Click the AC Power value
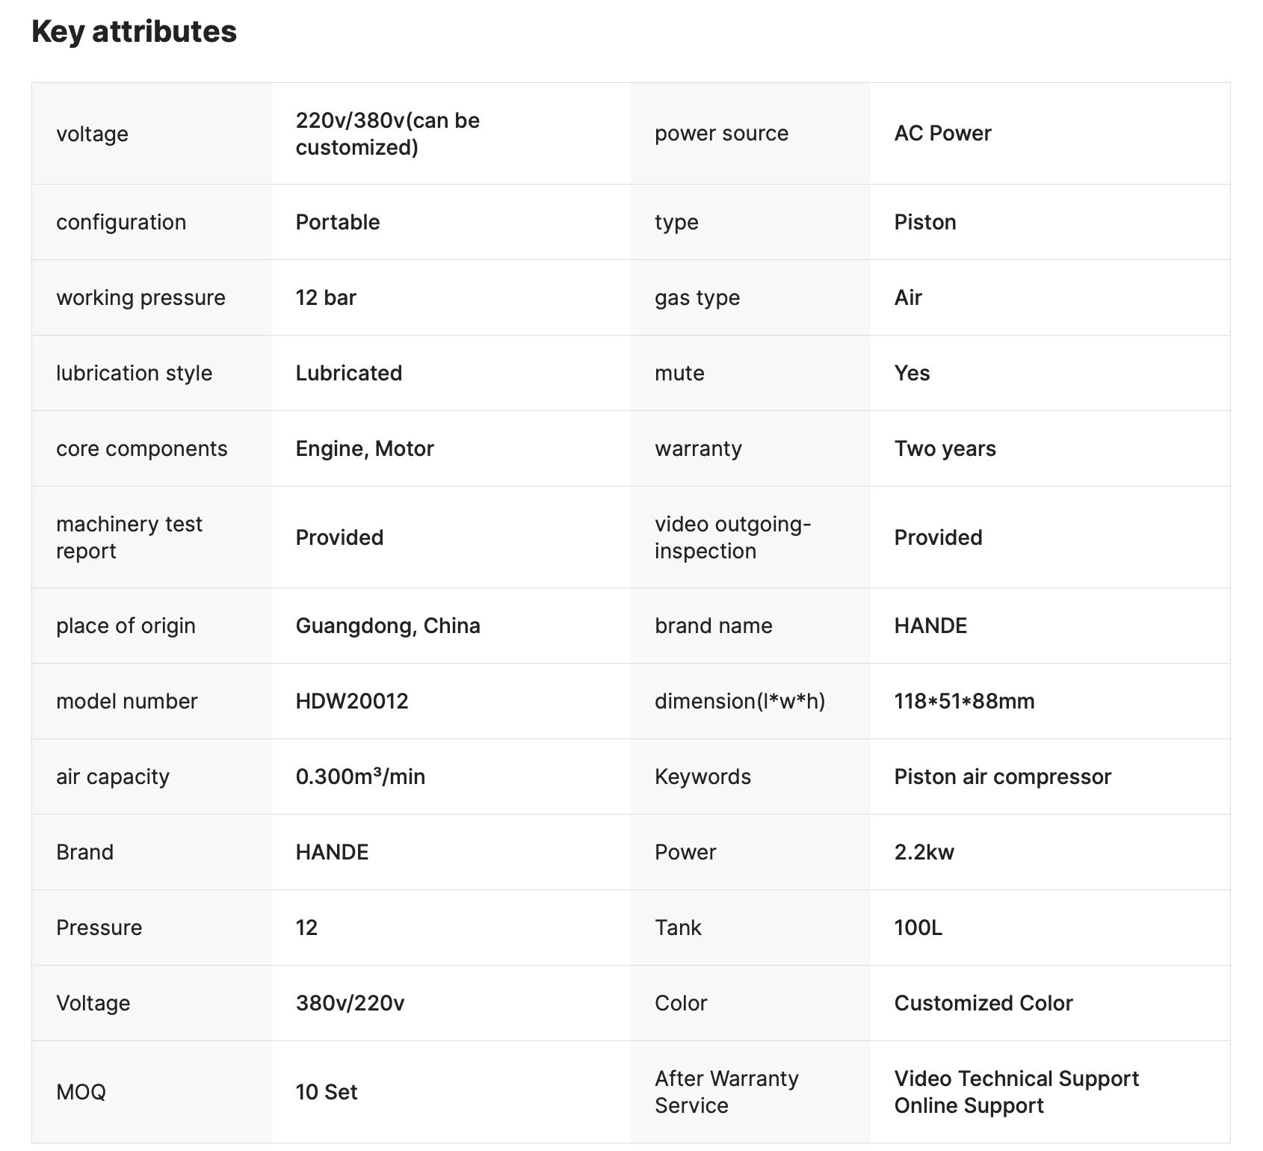This screenshot has height=1151, width=1263. pyautogui.click(x=942, y=133)
